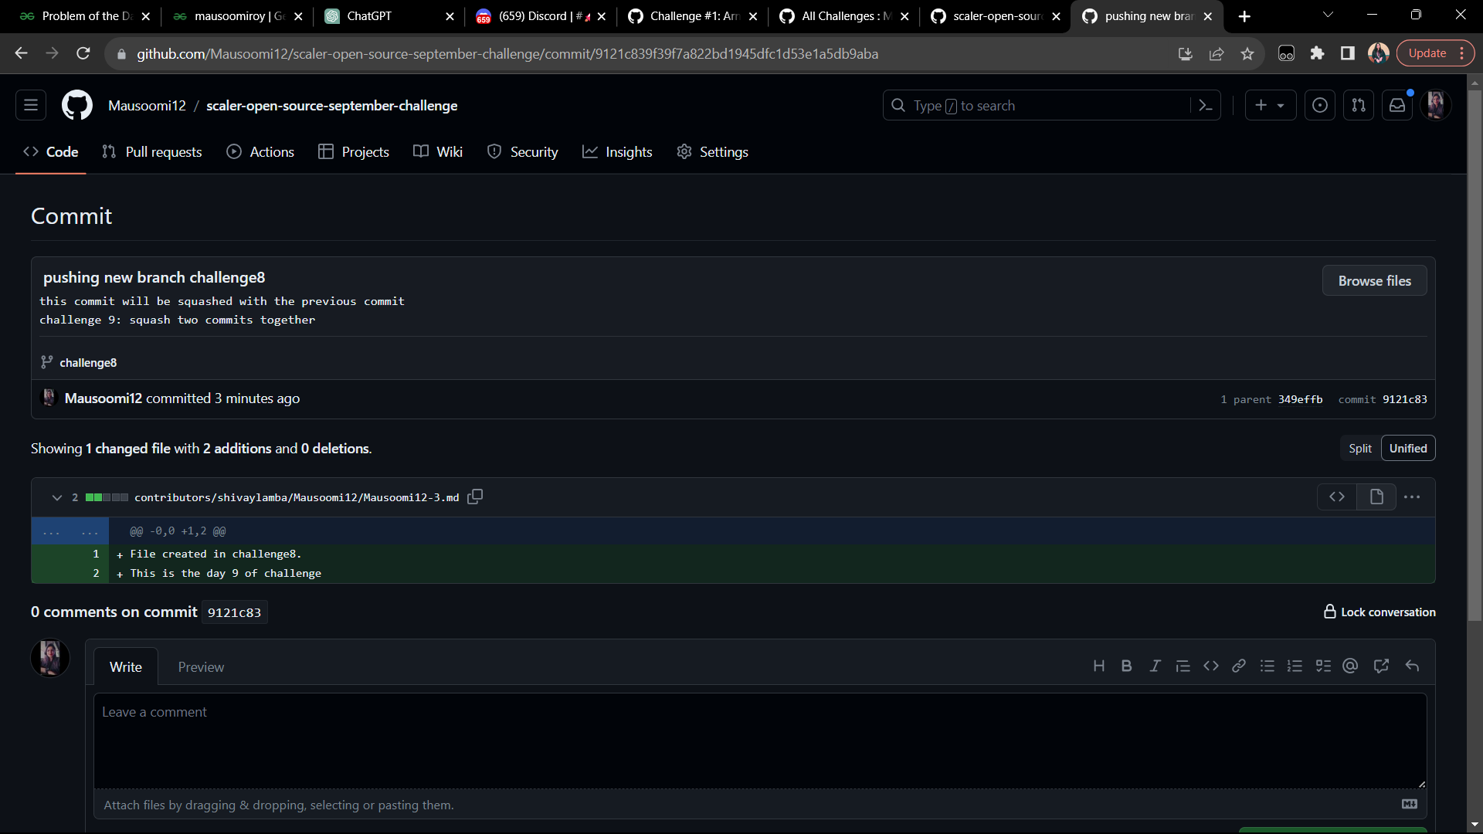Open the command palette icon

point(1205,106)
